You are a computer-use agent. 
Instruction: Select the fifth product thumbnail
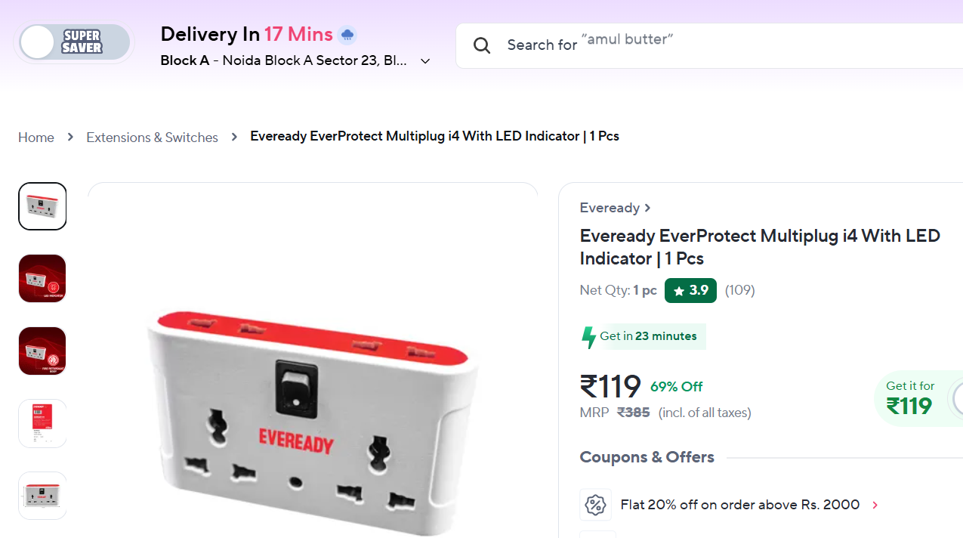[42, 496]
